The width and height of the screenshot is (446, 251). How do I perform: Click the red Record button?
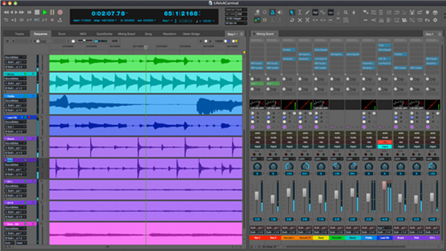click(x=60, y=12)
